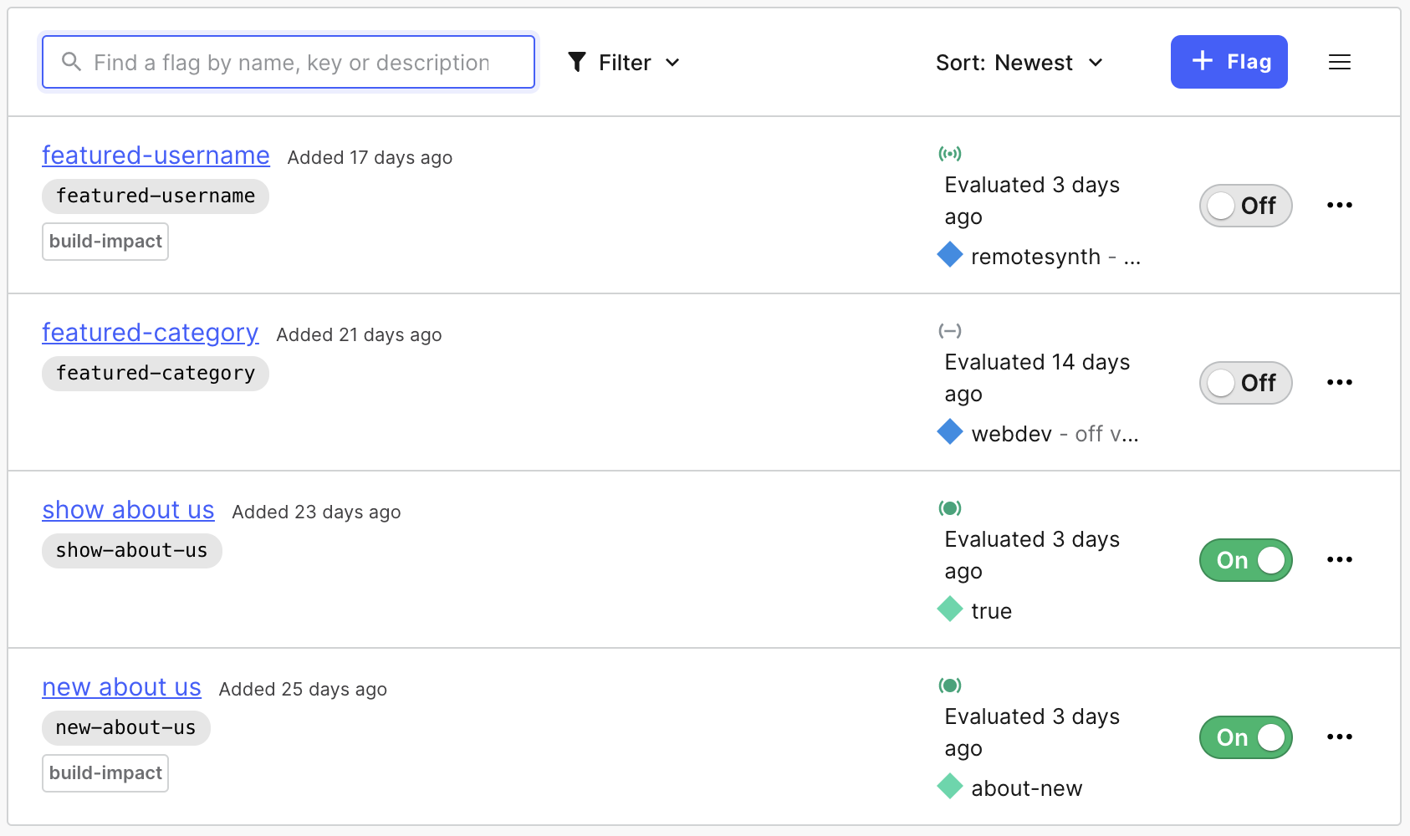Click the blue diamond swatch next to webdev

(950, 432)
